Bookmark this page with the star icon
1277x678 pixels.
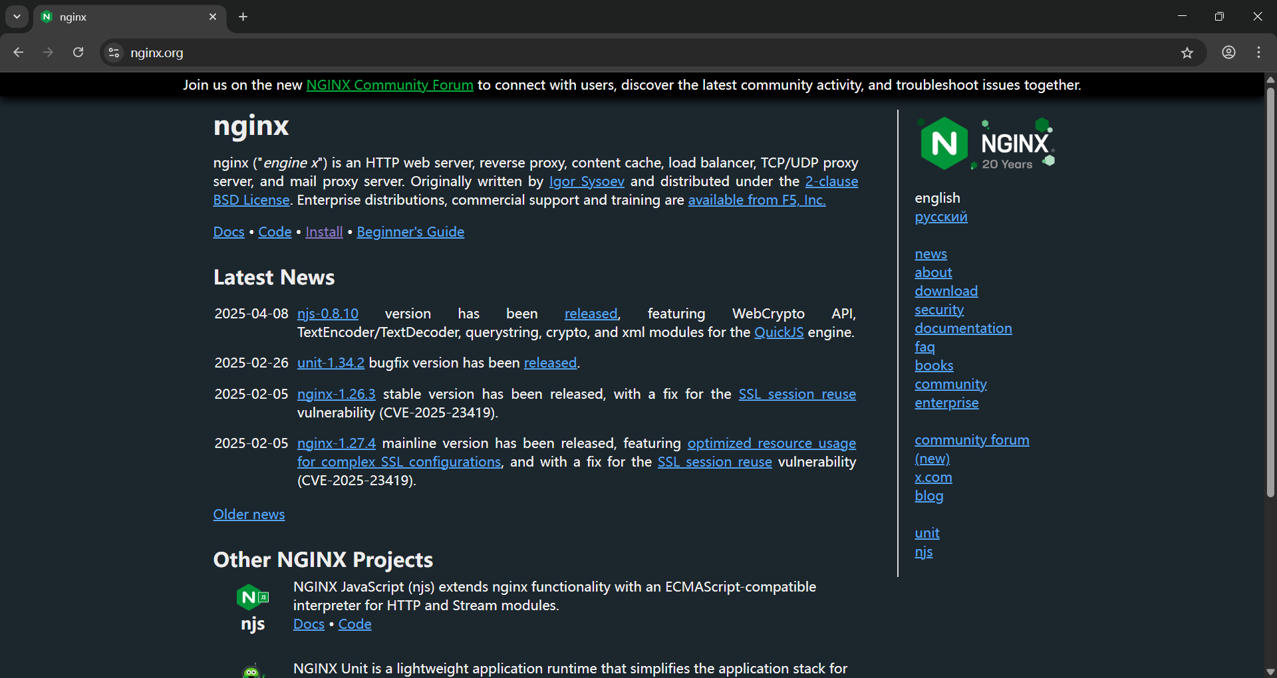click(1187, 53)
